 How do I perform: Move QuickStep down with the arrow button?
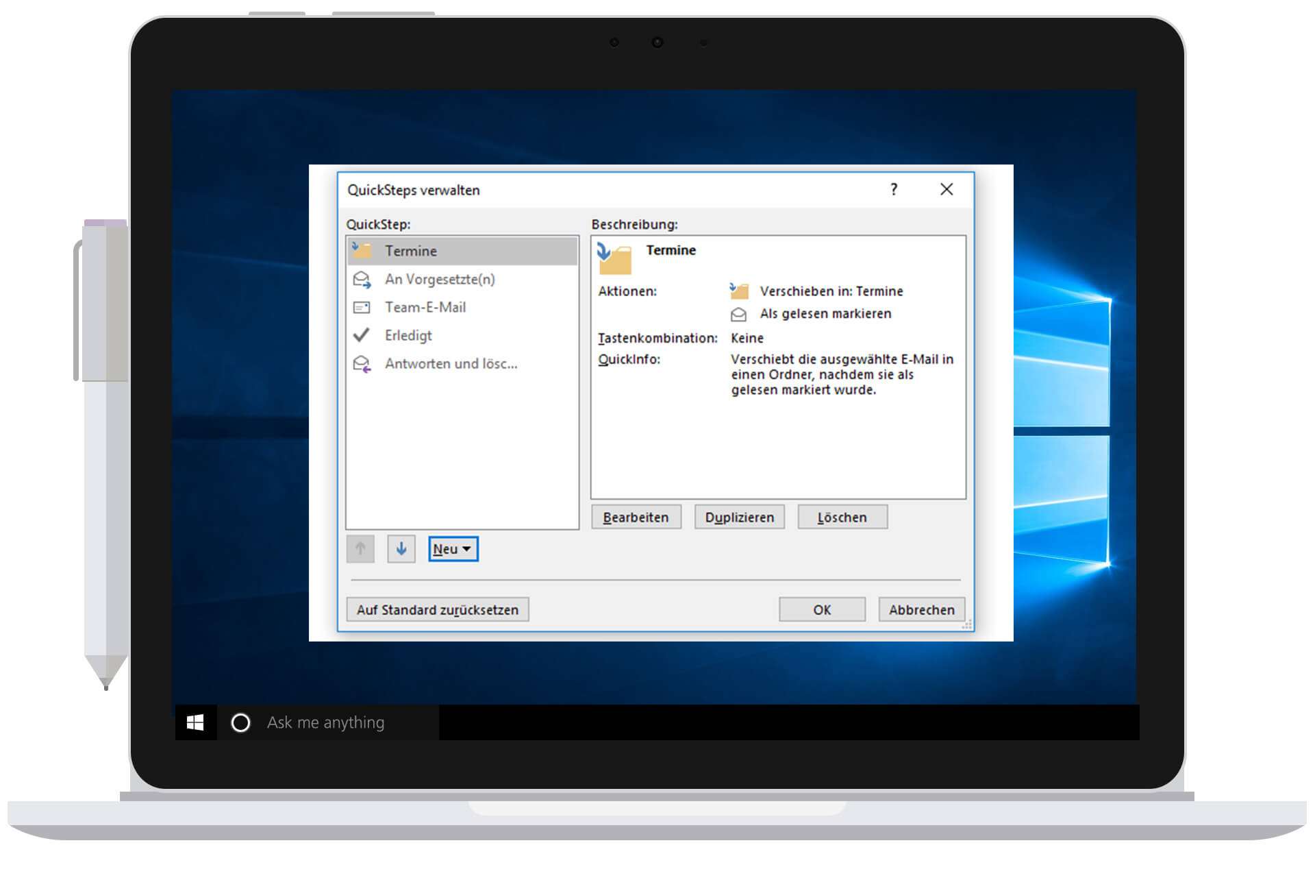pos(401,549)
